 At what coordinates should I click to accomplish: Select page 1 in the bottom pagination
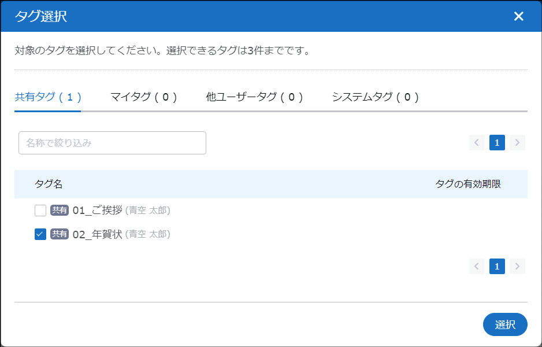(x=497, y=266)
